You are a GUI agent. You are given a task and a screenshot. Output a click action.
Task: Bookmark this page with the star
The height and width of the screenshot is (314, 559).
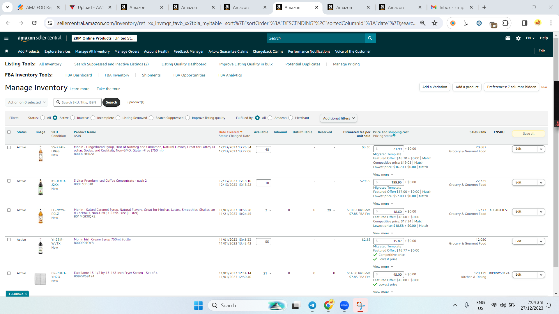pyautogui.click(x=434, y=23)
